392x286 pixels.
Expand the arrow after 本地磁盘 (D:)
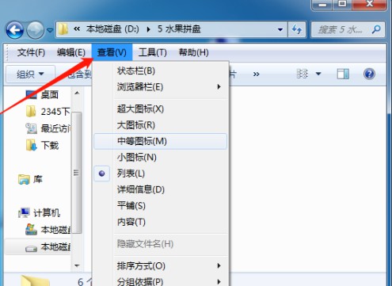click(x=148, y=29)
